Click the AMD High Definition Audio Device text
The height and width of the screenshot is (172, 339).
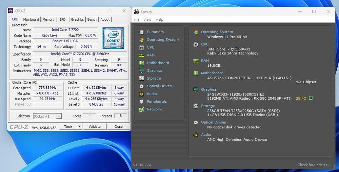[x=237, y=139]
